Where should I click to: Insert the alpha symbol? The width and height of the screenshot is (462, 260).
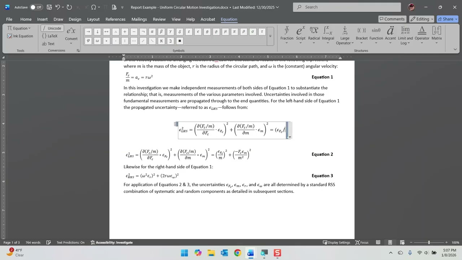click(x=152, y=32)
